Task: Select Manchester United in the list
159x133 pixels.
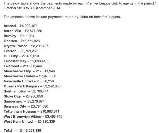Action: point(19,76)
